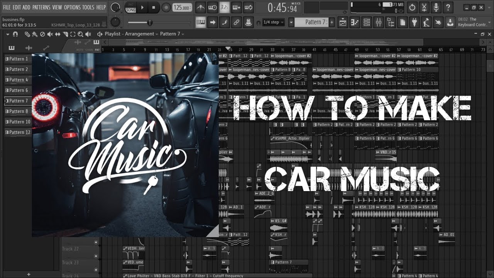Image resolution: width=494 pixels, height=278 pixels.
Task: Click the record button in transport
Action: click(x=166, y=7)
